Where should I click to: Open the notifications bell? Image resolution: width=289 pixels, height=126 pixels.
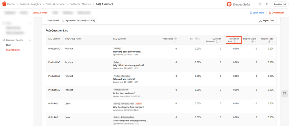[267, 4]
